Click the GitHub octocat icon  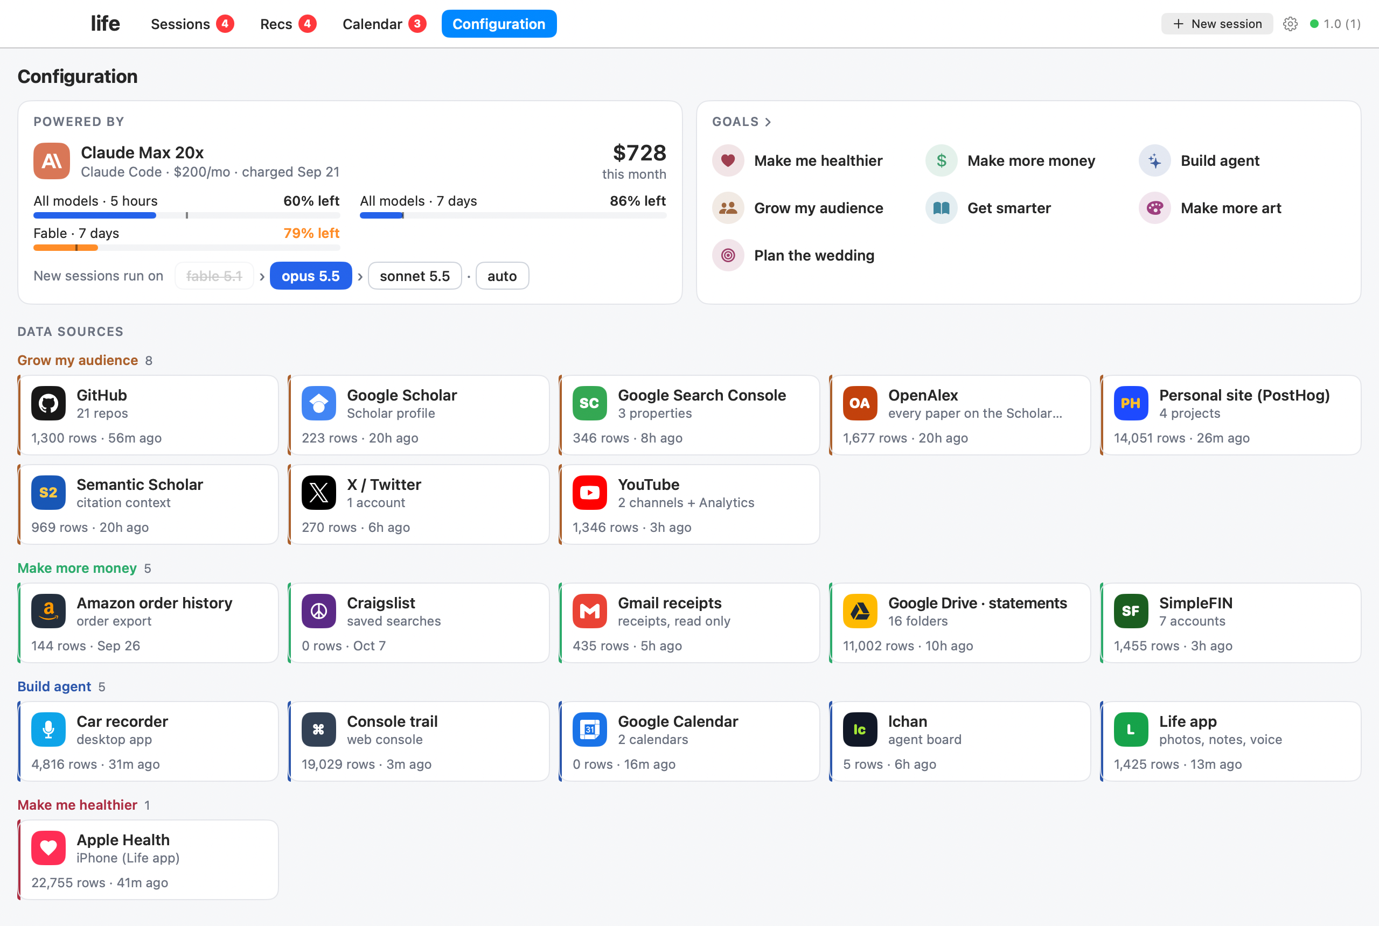coord(48,403)
